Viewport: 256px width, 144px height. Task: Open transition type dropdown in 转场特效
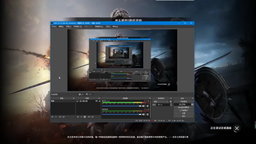[x=161, y=101]
